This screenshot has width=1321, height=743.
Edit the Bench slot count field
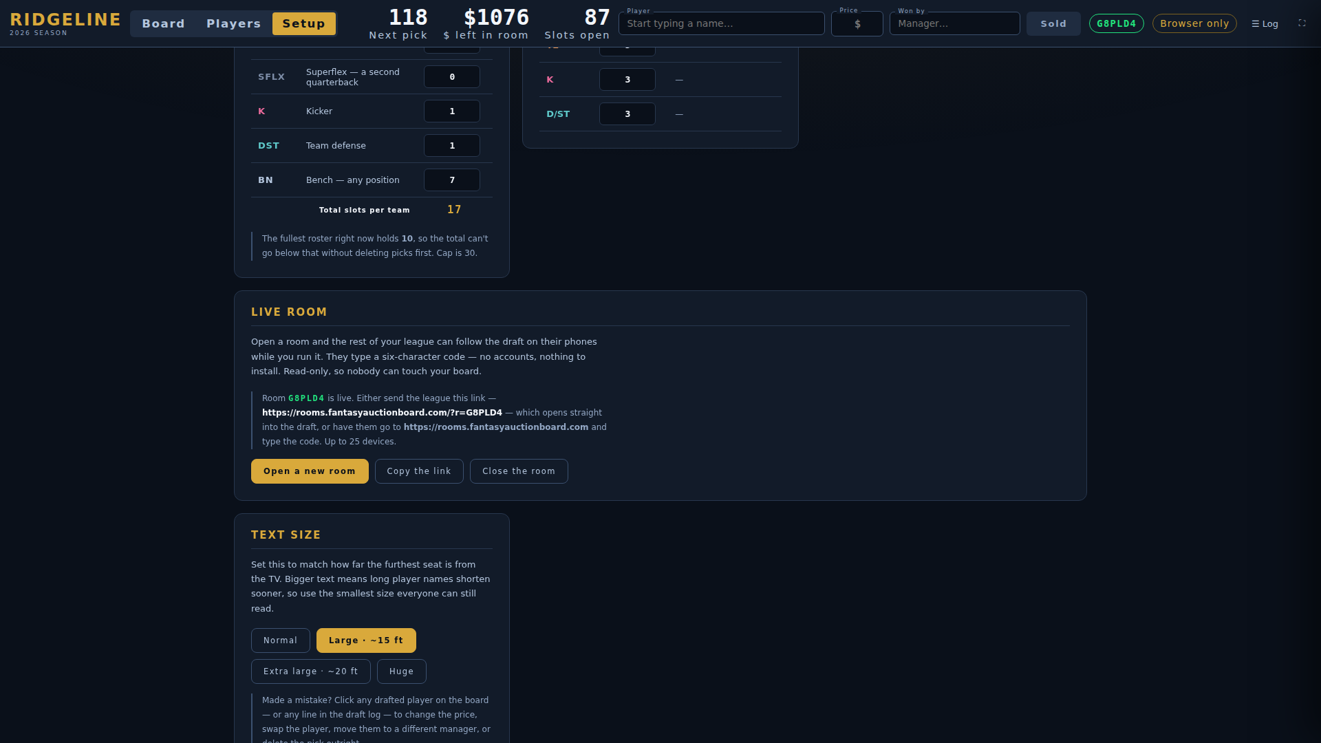coord(452,180)
